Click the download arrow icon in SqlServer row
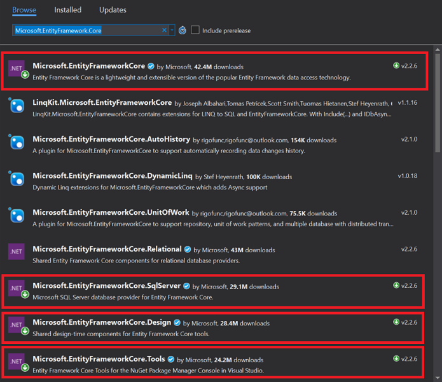The width and height of the screenshot is (442, 382). pyautogui.click(x=396, y=285)
